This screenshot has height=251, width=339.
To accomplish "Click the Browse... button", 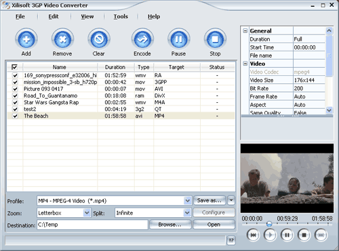I will point(170,225).
